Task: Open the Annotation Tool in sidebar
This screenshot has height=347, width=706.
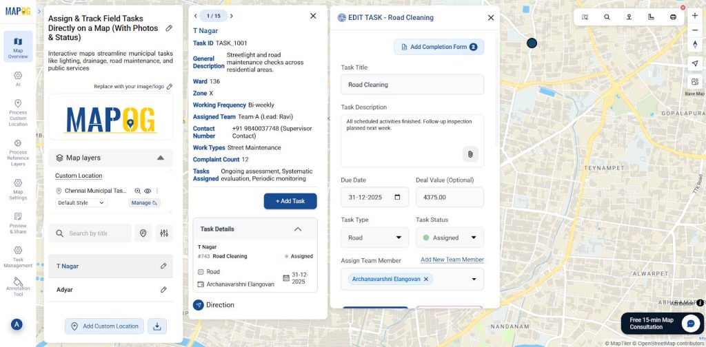Action: [18, 286]
